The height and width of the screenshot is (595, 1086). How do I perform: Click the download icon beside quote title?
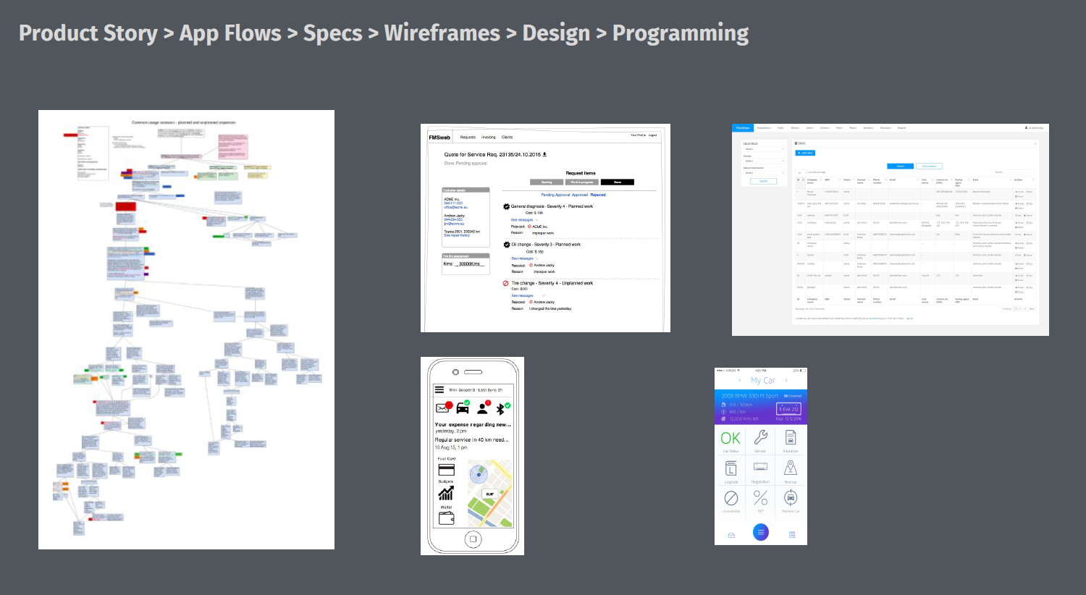(x=544, y=154)
